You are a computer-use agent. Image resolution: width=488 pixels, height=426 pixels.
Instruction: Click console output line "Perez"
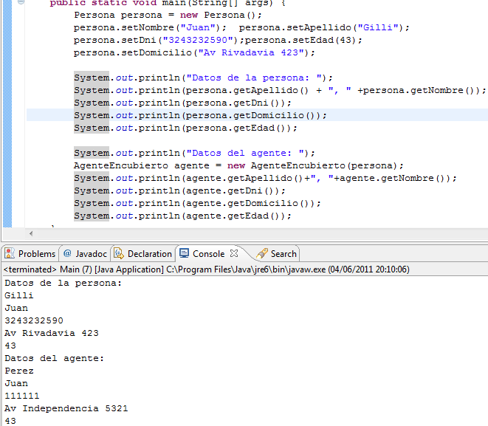[19, 371]
